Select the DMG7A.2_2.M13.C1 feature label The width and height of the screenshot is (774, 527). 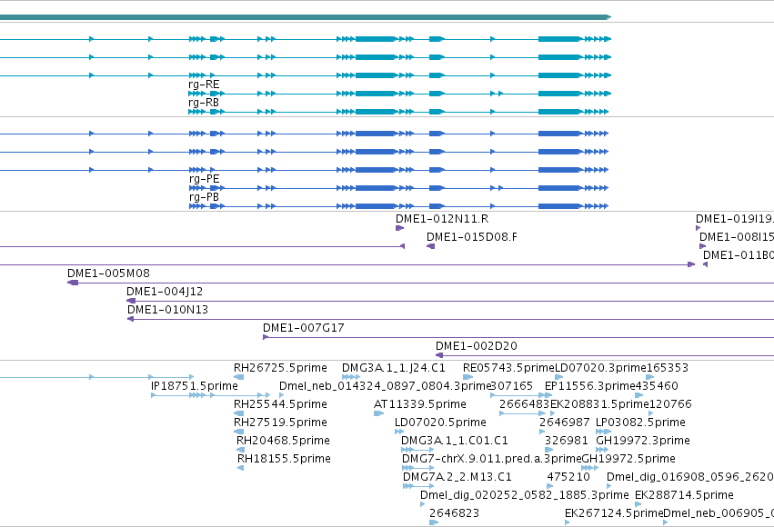pos(457,477)
